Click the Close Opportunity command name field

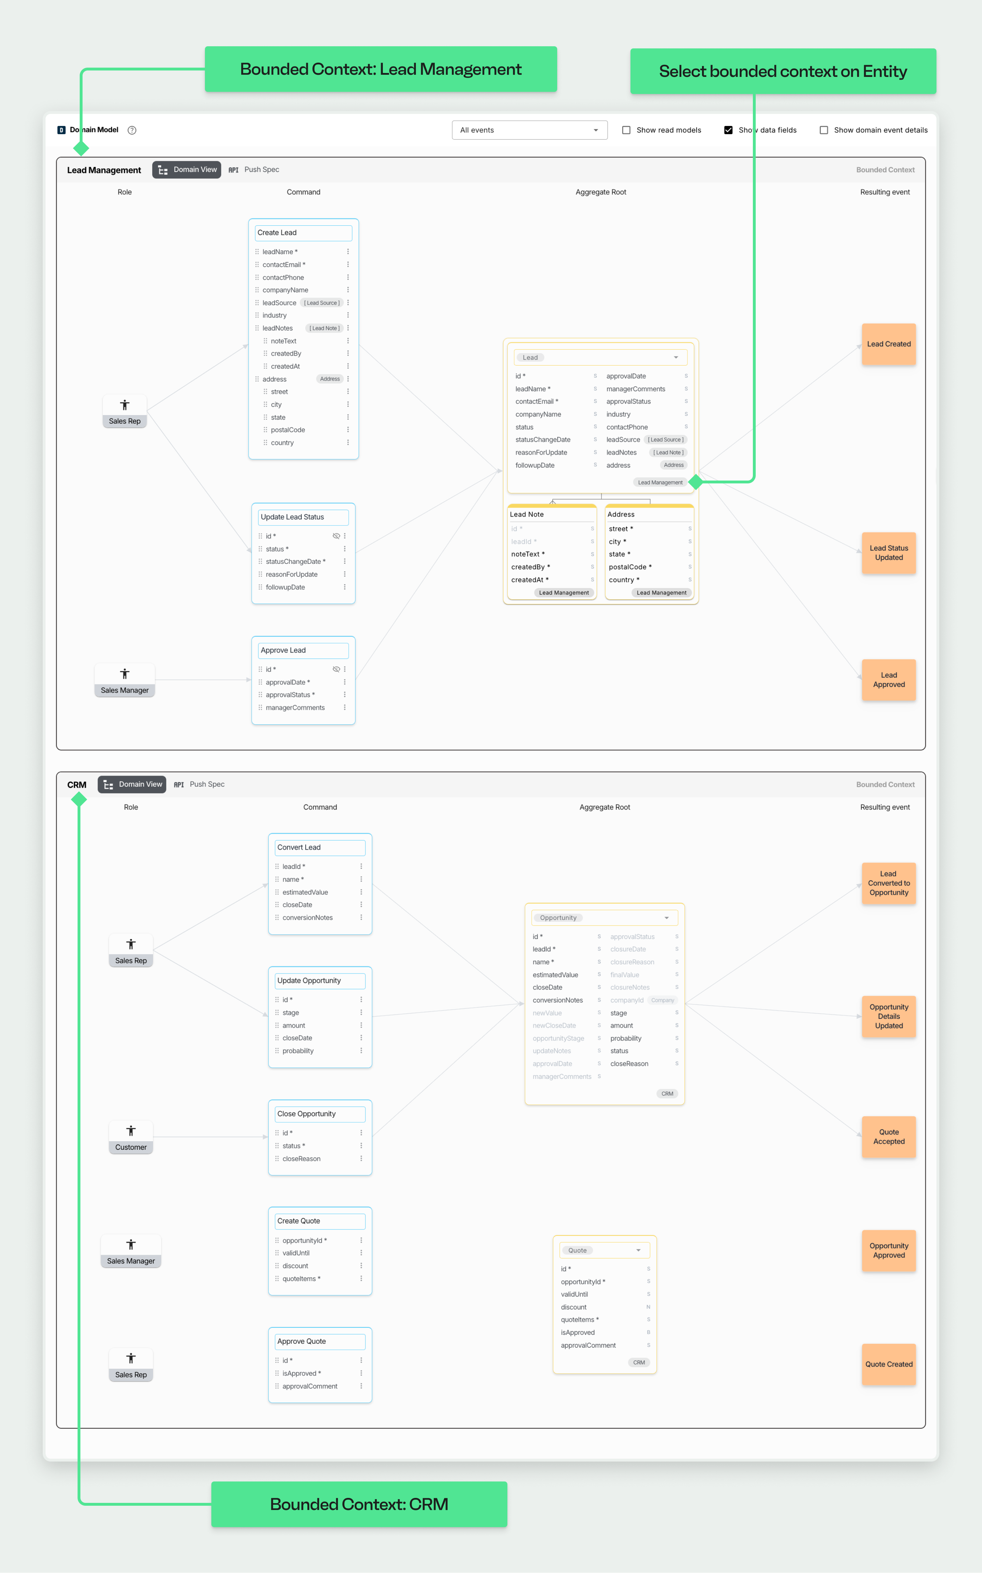point(320,1114)
